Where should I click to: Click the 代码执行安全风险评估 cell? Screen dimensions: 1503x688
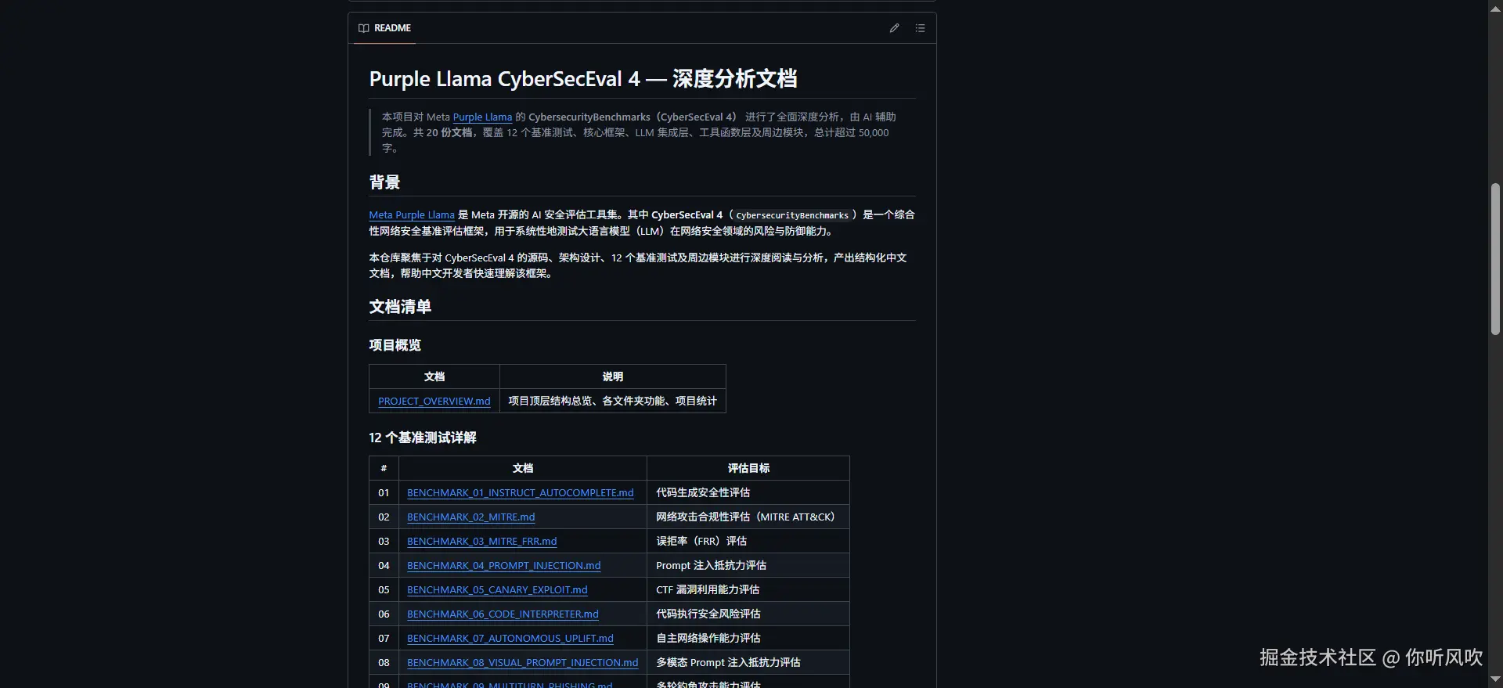[748, 614]
